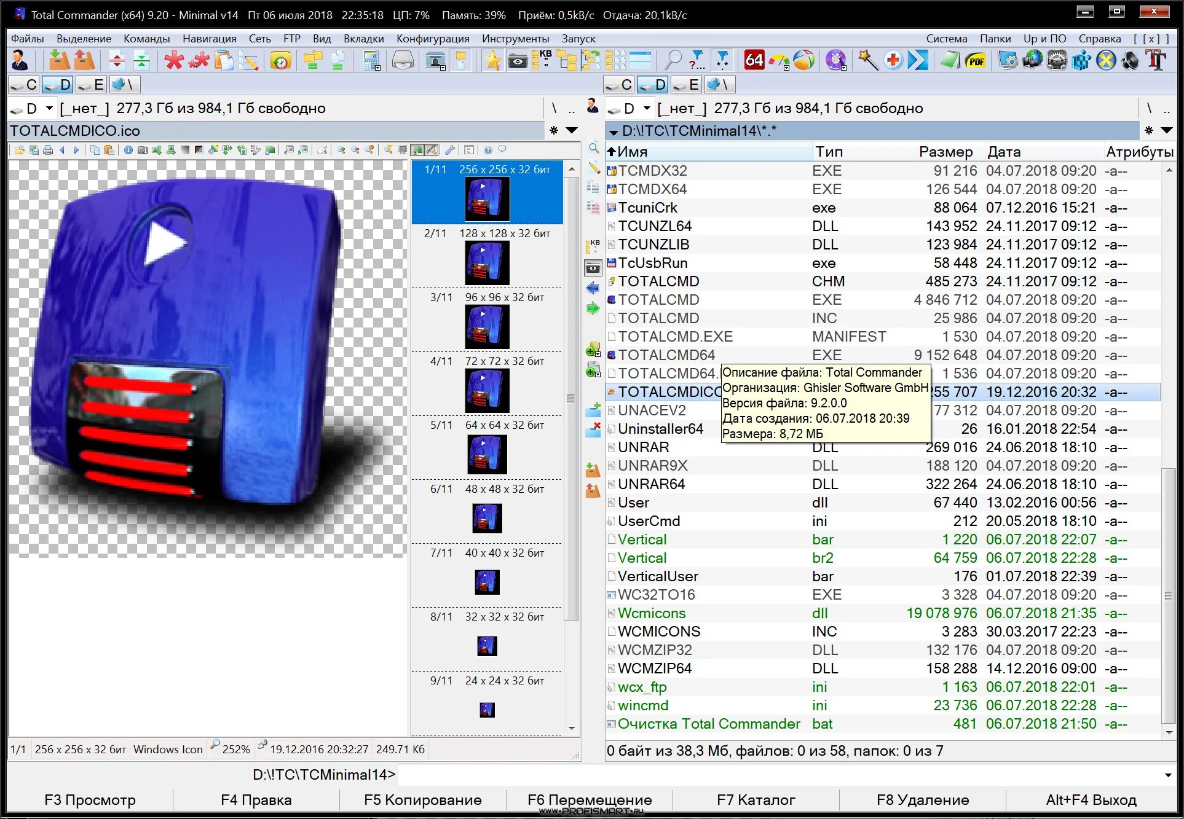
Task: Click the F4 Правка button
Action: click(x=256, y=799)
